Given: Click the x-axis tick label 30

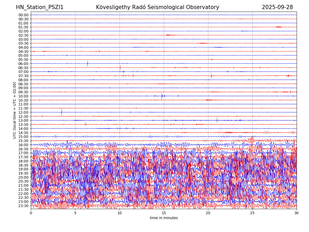Looking at the screenshot, I should (x=297, y=213).
